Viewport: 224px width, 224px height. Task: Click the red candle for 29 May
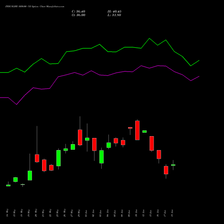(x=80, y=138)
